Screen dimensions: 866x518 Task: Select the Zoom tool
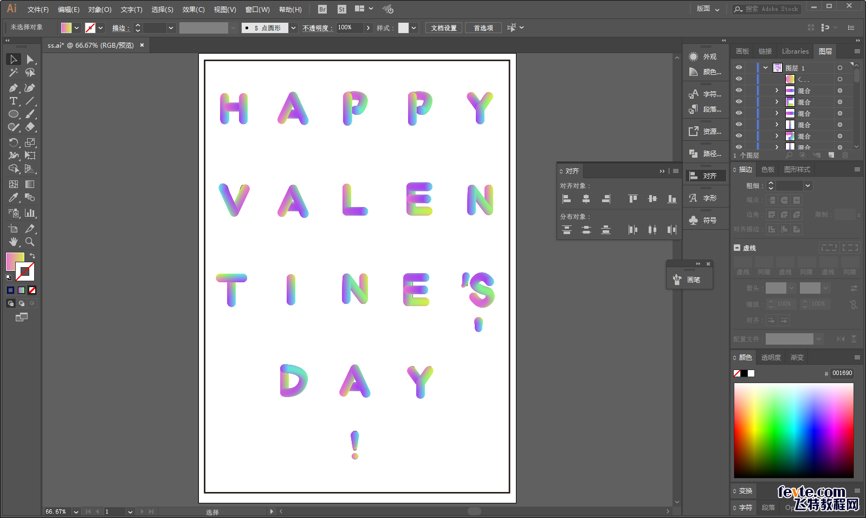pyautogui.click(x=30, y=242)
